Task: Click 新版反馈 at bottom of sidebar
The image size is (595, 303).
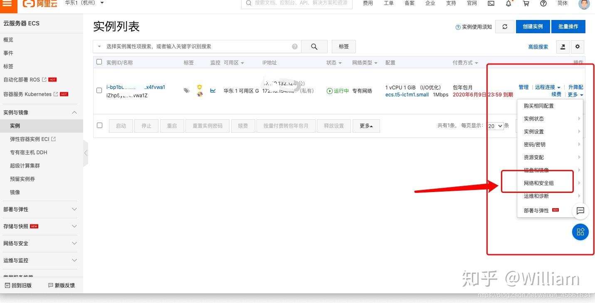Action: [x=62, y=285]
